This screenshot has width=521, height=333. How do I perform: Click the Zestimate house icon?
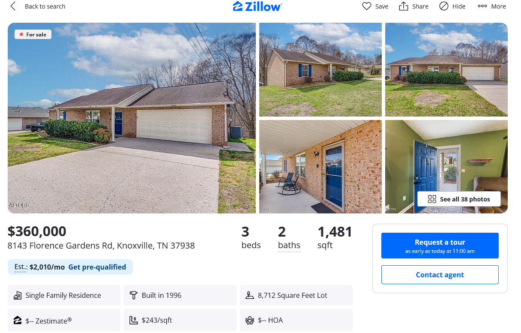tap(18, 320)
